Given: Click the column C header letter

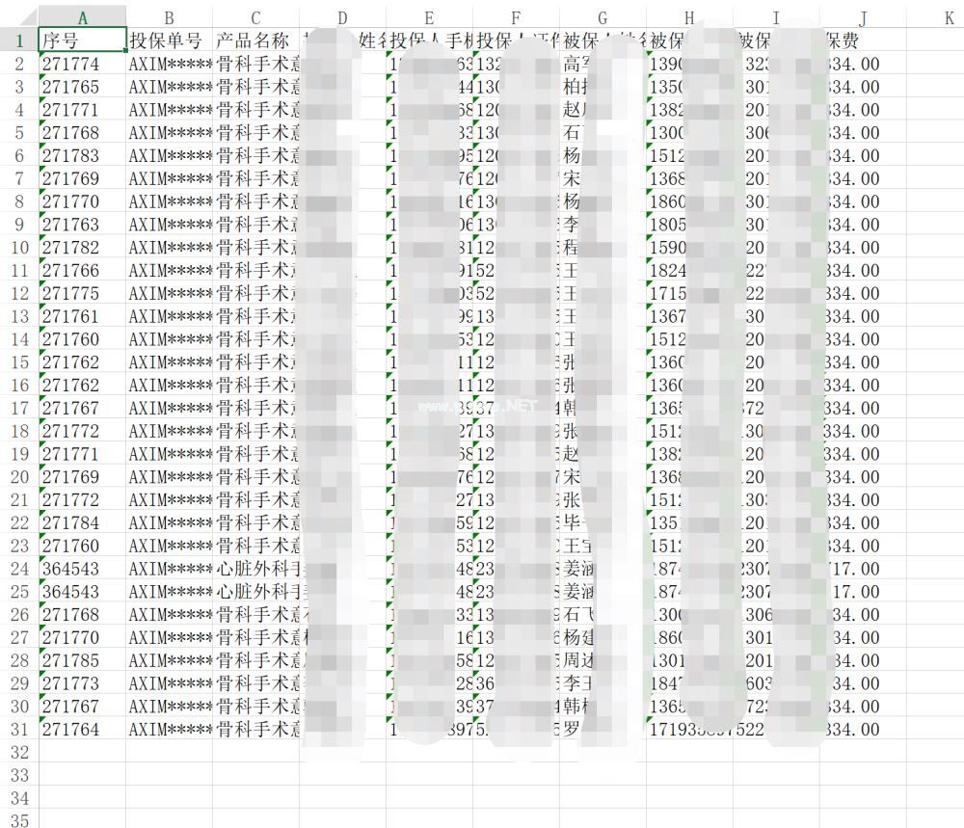Looking at the screenshot, I should tap(255, 17).
